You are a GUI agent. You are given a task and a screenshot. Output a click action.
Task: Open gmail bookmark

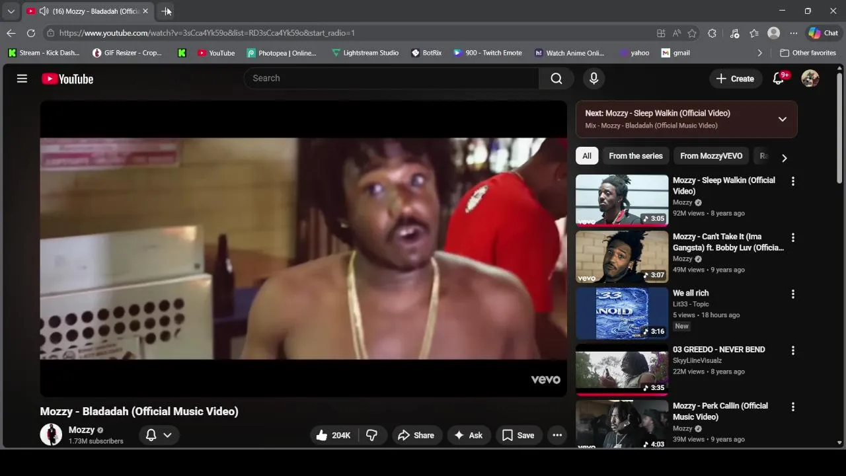tap(675, 53)
